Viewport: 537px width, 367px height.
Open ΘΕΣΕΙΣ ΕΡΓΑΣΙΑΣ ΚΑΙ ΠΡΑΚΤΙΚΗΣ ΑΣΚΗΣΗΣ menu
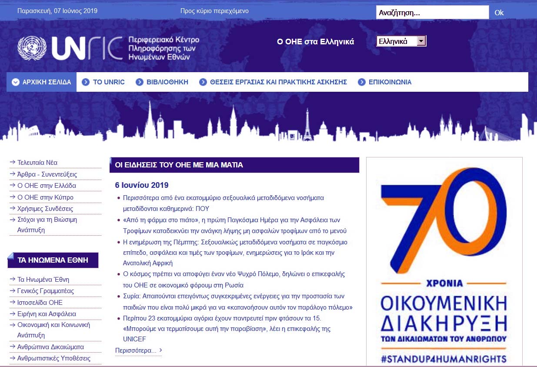tap(273, 82)
